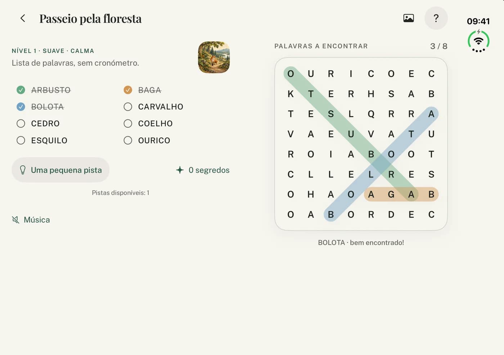Click the 09:41 clock display
The height and width of the screenshot is (355, 504).
pos(478,21)
